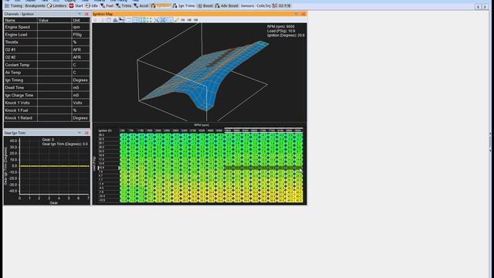Click the table view icon in Ignition Map toolbar
Screen dimensions: 494x278
pyautogui.click(x=109, y=20)
